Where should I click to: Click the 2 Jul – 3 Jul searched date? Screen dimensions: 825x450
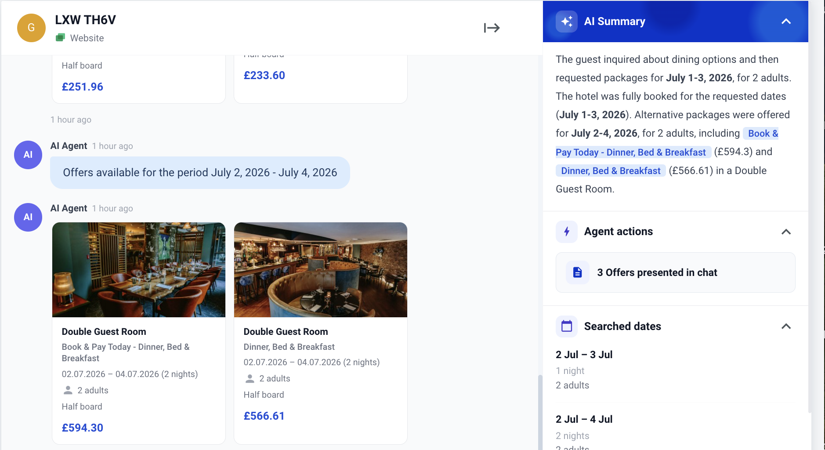pos(584,355)
